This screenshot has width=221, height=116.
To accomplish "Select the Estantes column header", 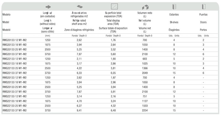I will [174, 15].
